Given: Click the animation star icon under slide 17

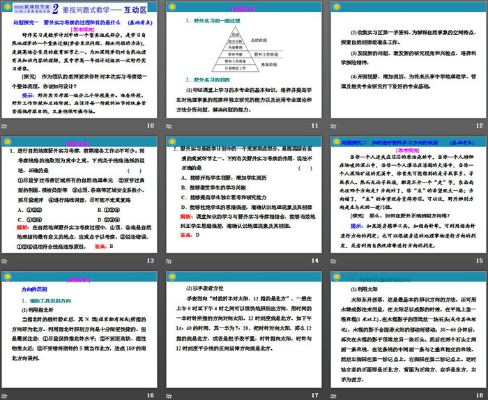Looking at the screenshot, I should coord(169,396).
